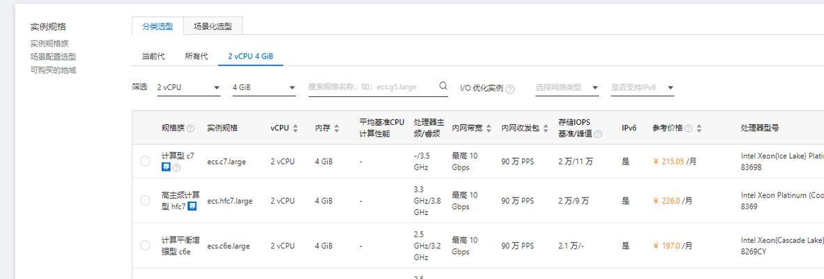Switch to 分类选型 tab
The image size is (824, 279).
(158, 27)
